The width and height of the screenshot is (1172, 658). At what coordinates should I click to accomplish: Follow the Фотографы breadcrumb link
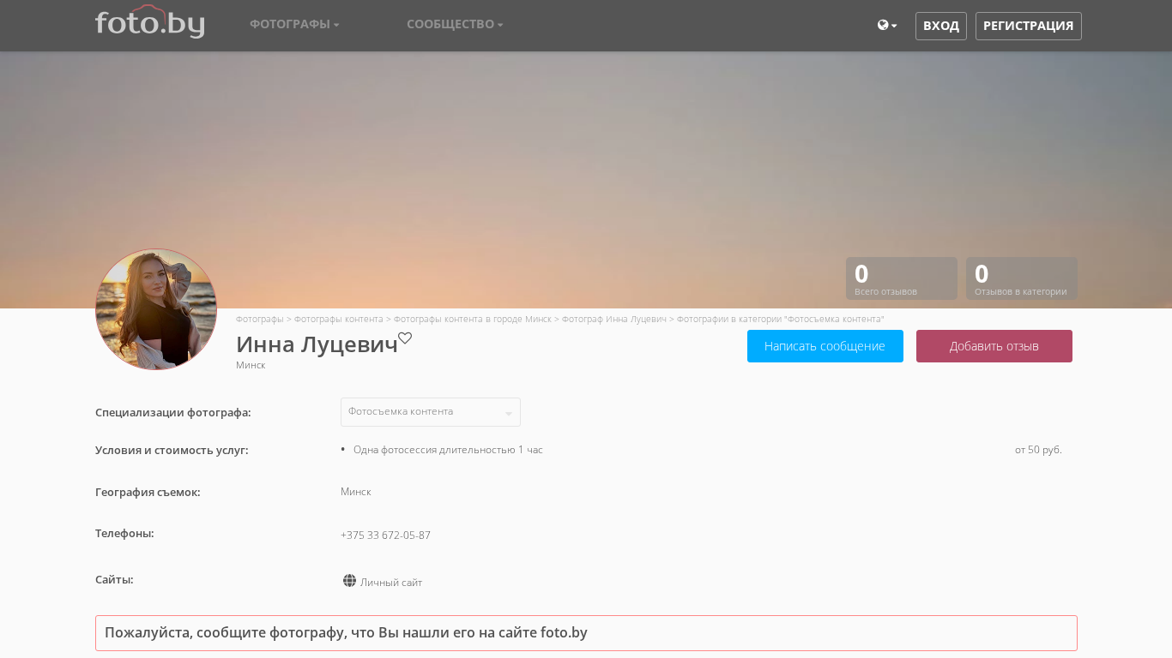[x=260, y=319]
